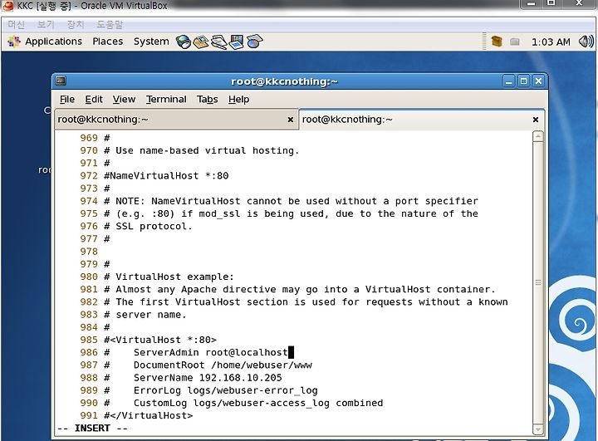
Task: Open the Edit menu in terminal
Action: [94, 99]
